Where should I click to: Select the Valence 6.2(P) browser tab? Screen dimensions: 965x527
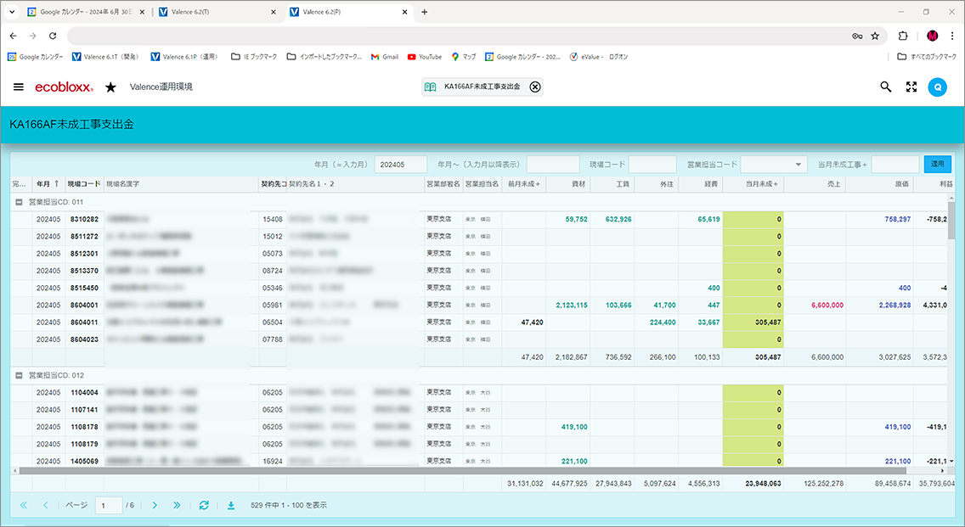(x=348, y=12)
